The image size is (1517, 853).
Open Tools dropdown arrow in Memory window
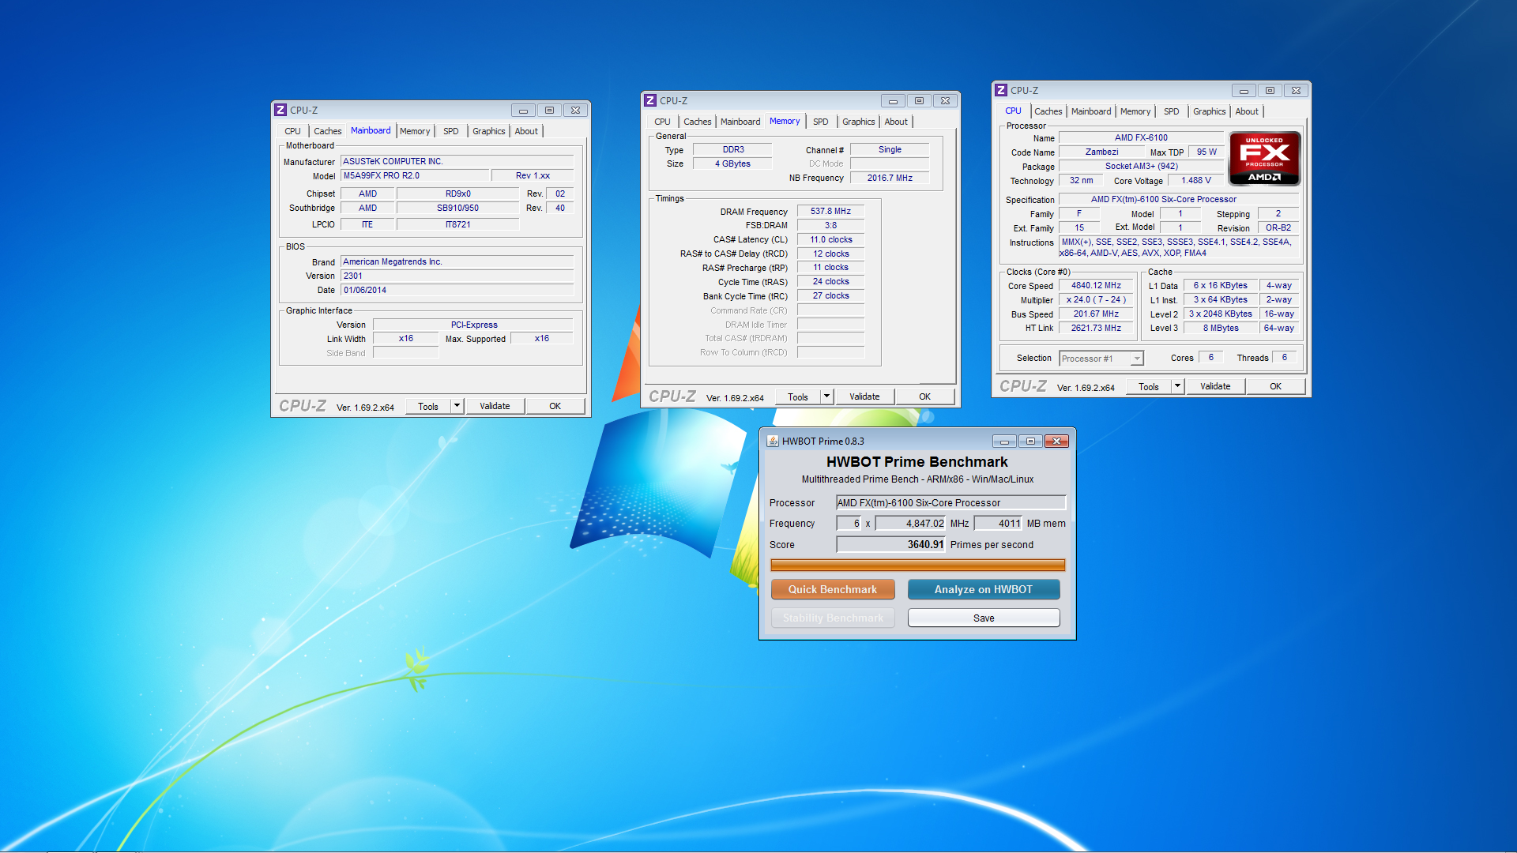tap(826, 396)
